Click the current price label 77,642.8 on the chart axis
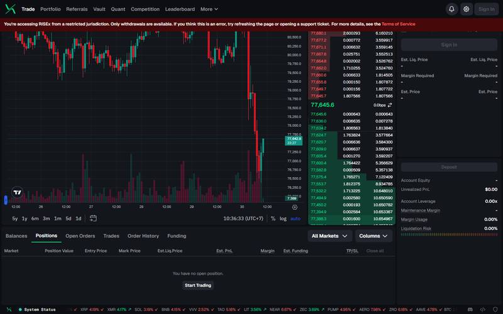 click(294, 141)
